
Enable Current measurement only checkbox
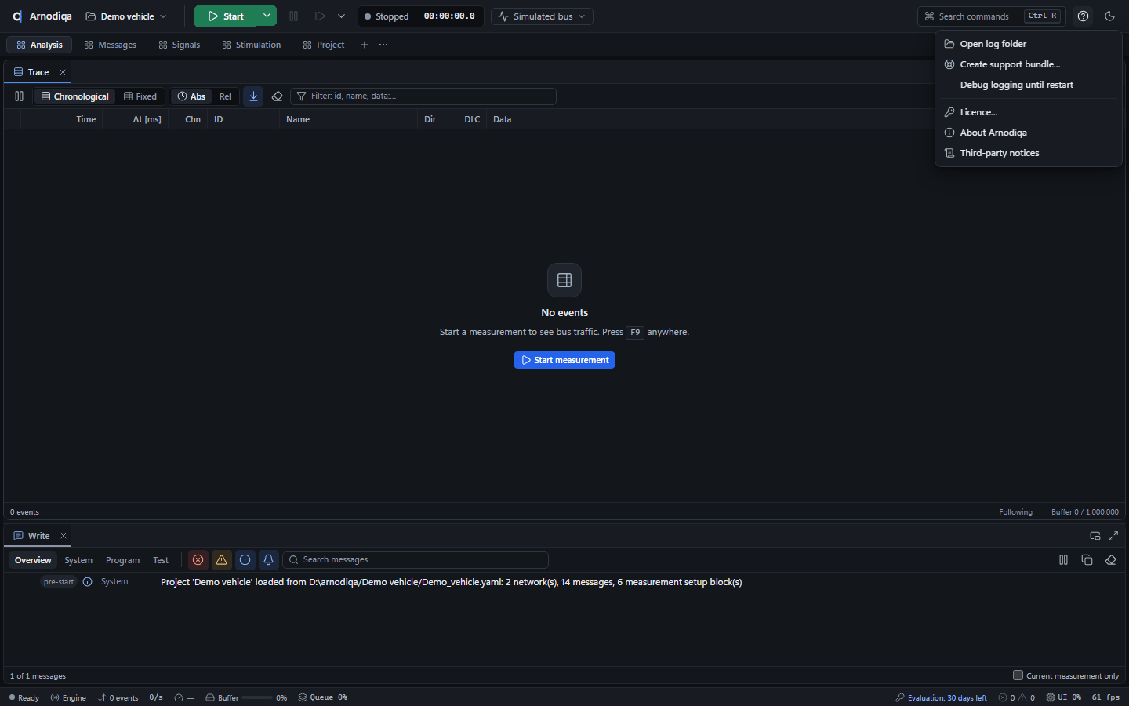(x=1018, y=675)
